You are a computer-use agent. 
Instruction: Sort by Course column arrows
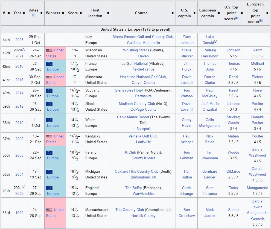click(173, 13)
